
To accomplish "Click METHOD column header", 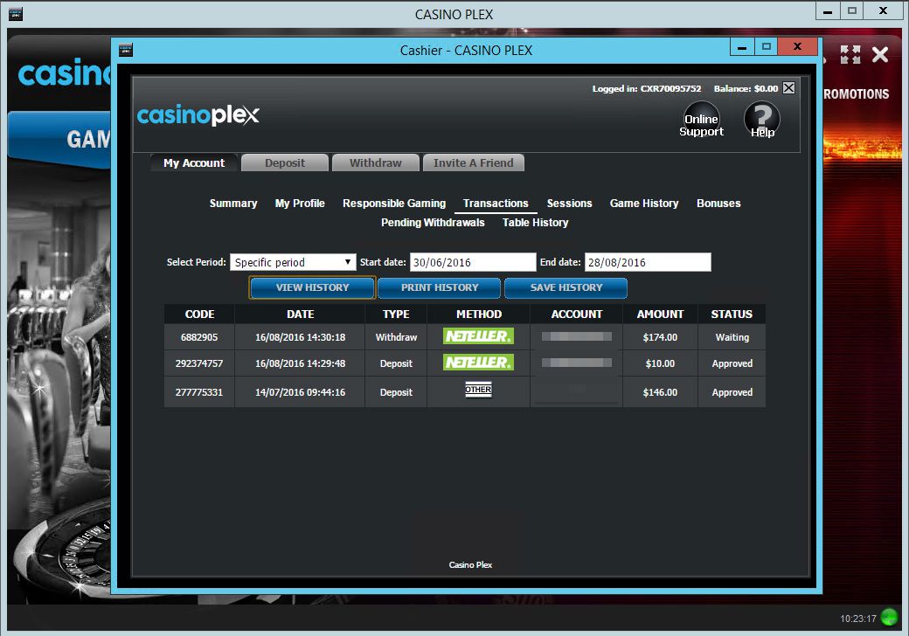I will click(479, 314).
